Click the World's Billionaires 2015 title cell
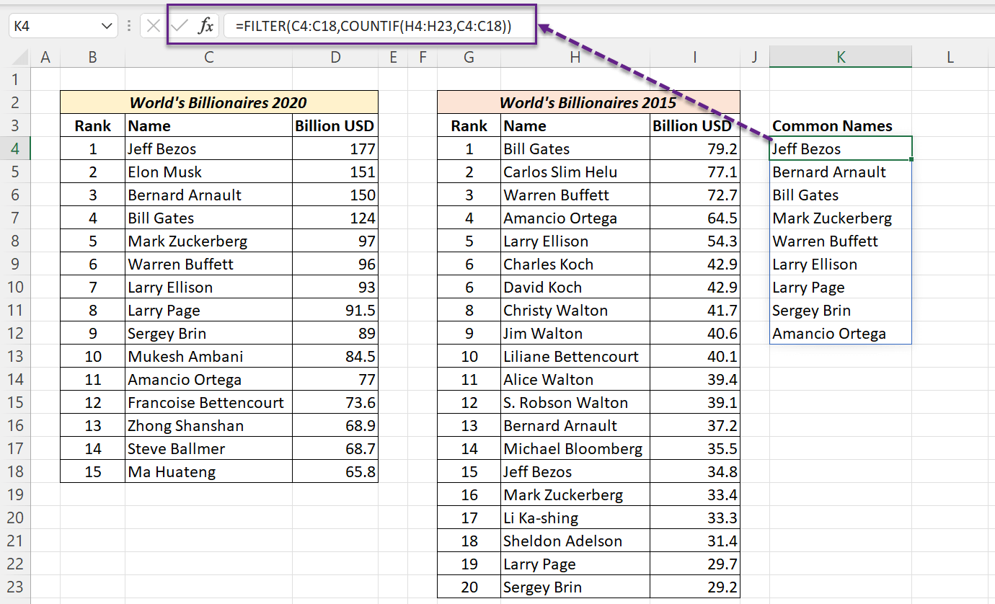The width and height of the screenshot is (995, 604). (588, 102)
